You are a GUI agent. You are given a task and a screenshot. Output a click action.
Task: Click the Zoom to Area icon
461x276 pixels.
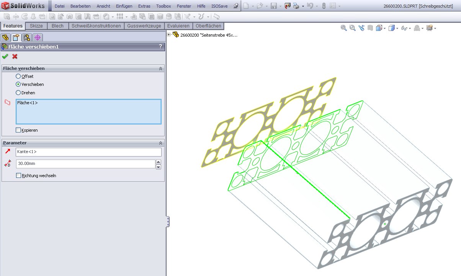(x=352, y=28)
